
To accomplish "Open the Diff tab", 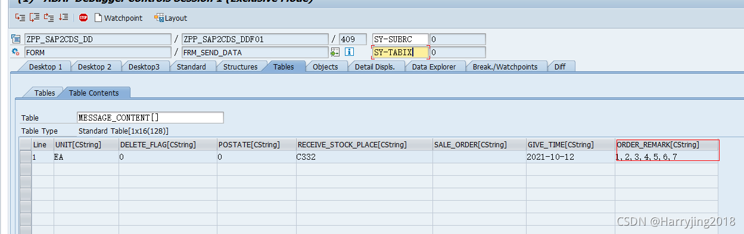I will [560, 67].
